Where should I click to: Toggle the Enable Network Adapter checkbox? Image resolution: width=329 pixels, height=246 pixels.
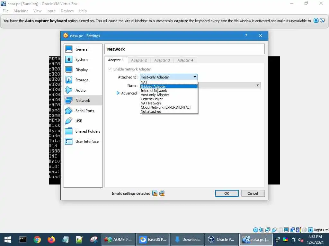[x=110, y=69]
